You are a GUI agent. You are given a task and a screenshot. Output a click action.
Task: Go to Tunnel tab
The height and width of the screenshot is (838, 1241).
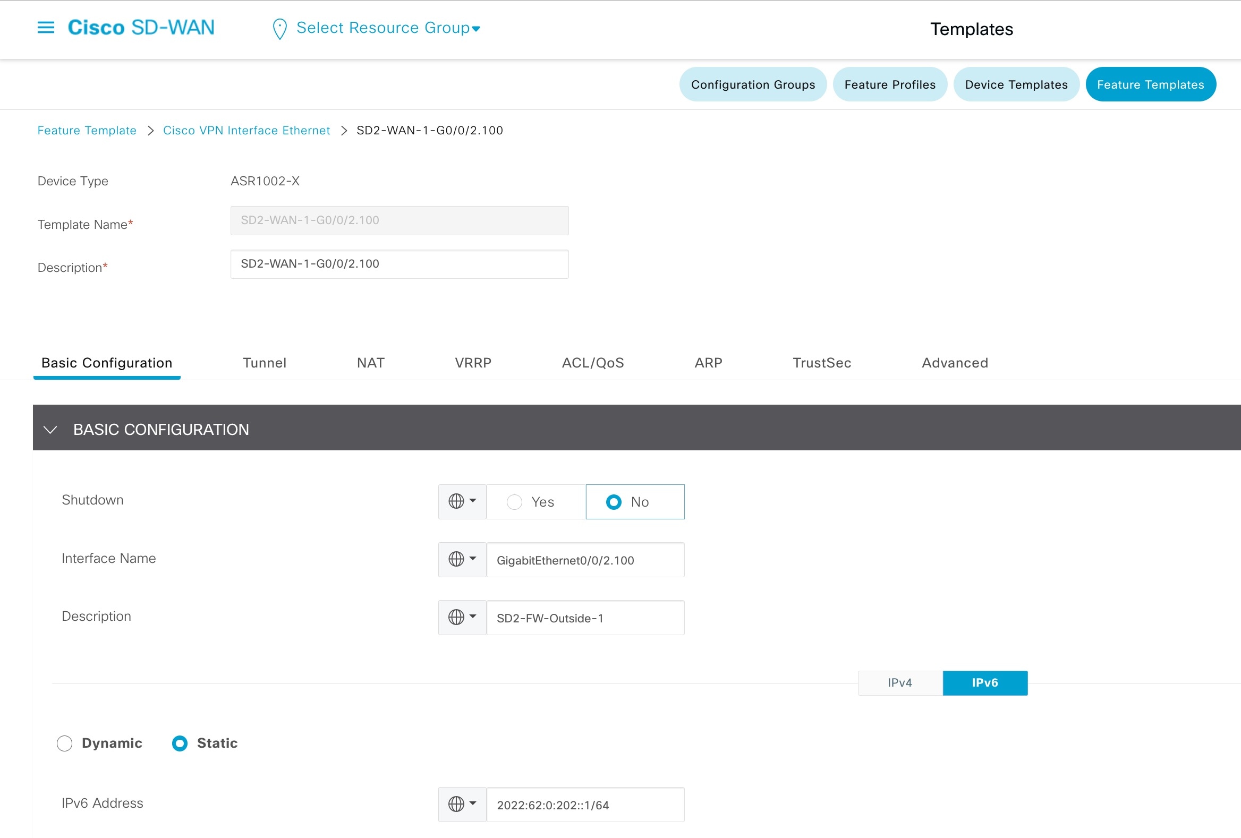click(x=265, y=363)
